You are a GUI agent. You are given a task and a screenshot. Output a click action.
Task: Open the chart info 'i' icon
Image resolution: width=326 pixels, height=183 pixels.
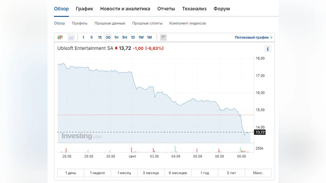[x=268, y=49]
